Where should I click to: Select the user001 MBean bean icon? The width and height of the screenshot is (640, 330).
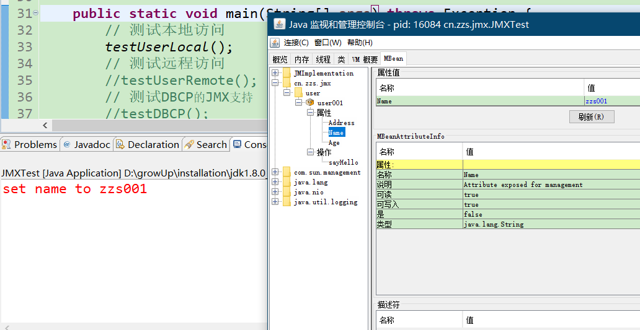pos(310,103)
